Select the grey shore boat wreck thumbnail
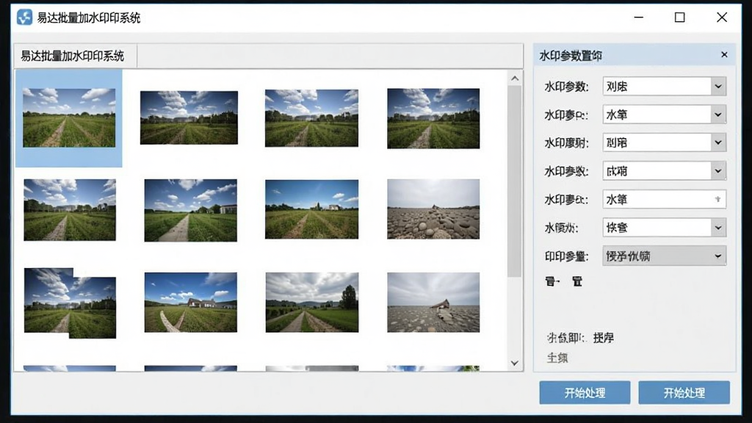This screenshot has width=752, height=423. point(433,302)
